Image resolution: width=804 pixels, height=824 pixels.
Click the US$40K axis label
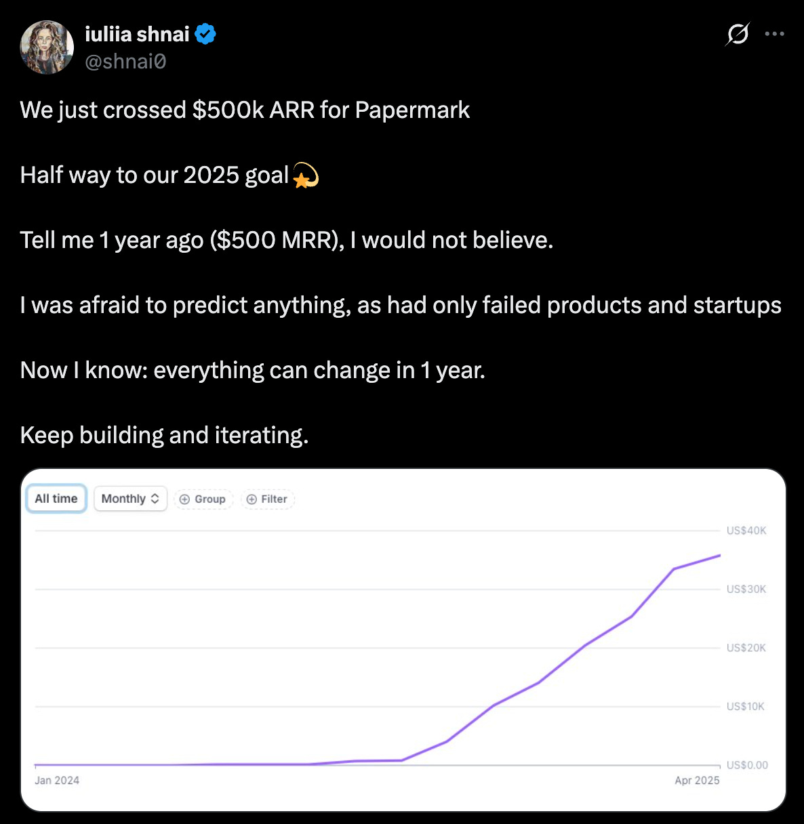(746, 531)
